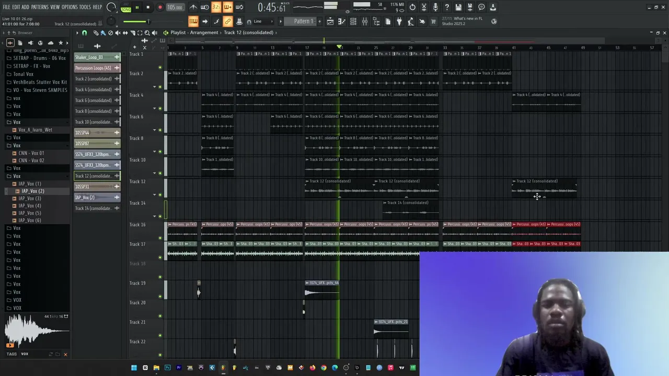Toggle the playlist snap magnet

click(84, 33)
